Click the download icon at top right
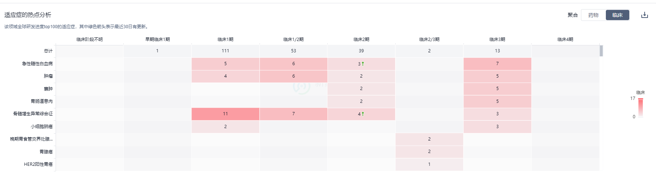The height and width of the screenshot is (179, 656). tap(644, 15)
